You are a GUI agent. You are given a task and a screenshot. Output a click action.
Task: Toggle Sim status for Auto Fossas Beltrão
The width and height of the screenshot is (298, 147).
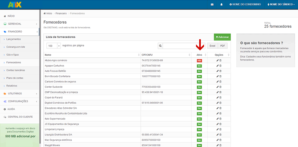(x=199, y=71)
